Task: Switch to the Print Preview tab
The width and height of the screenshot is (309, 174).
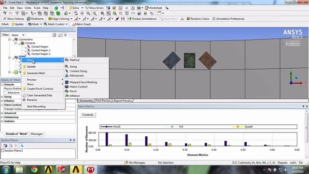Action: click(x=103, y=101)
